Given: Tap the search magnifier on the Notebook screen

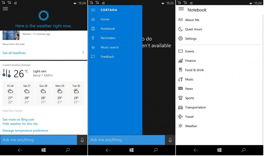Looking at the screenshot, I should (243, 150).
